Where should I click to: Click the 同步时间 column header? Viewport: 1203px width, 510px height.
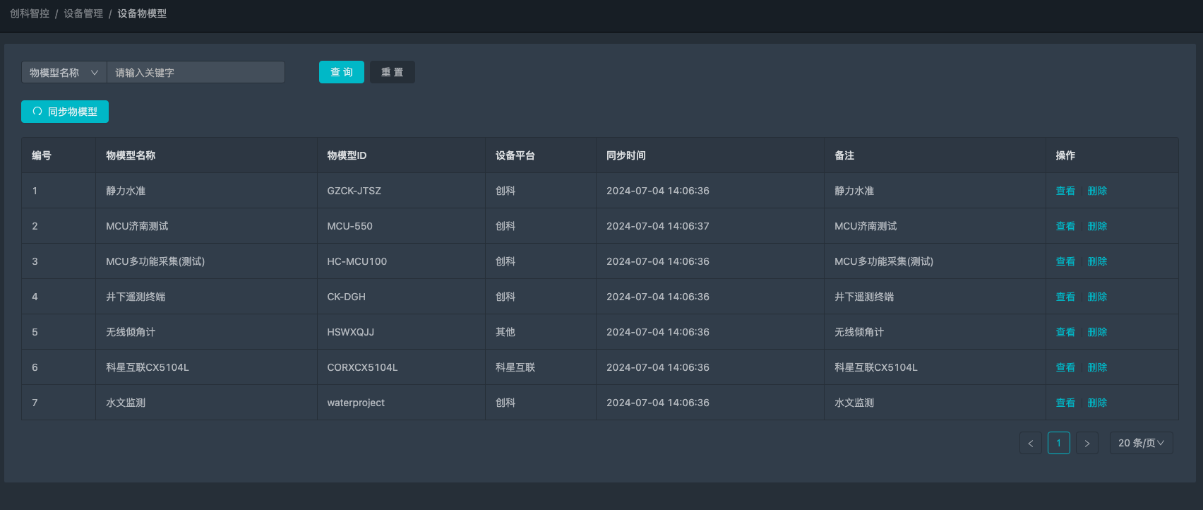626,155
